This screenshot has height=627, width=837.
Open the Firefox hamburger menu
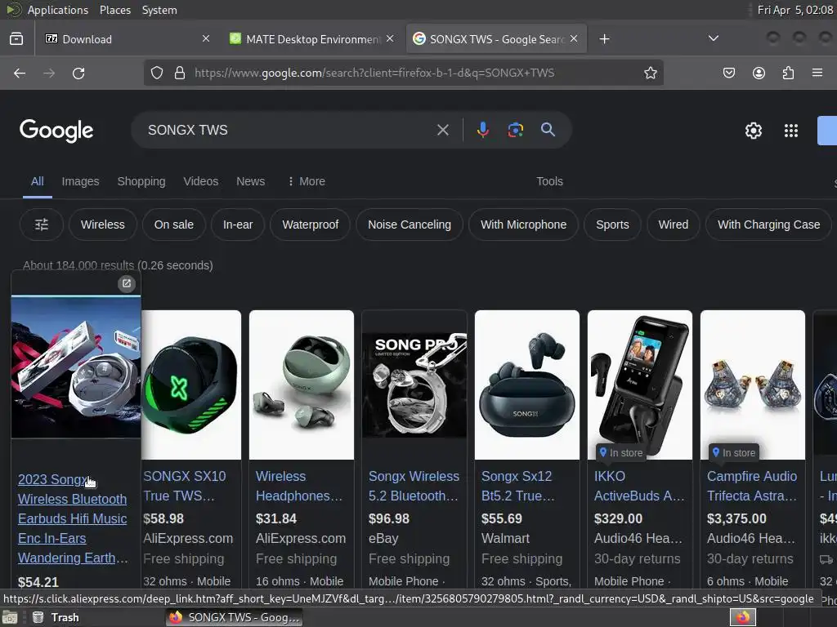[x=817, y=73]
